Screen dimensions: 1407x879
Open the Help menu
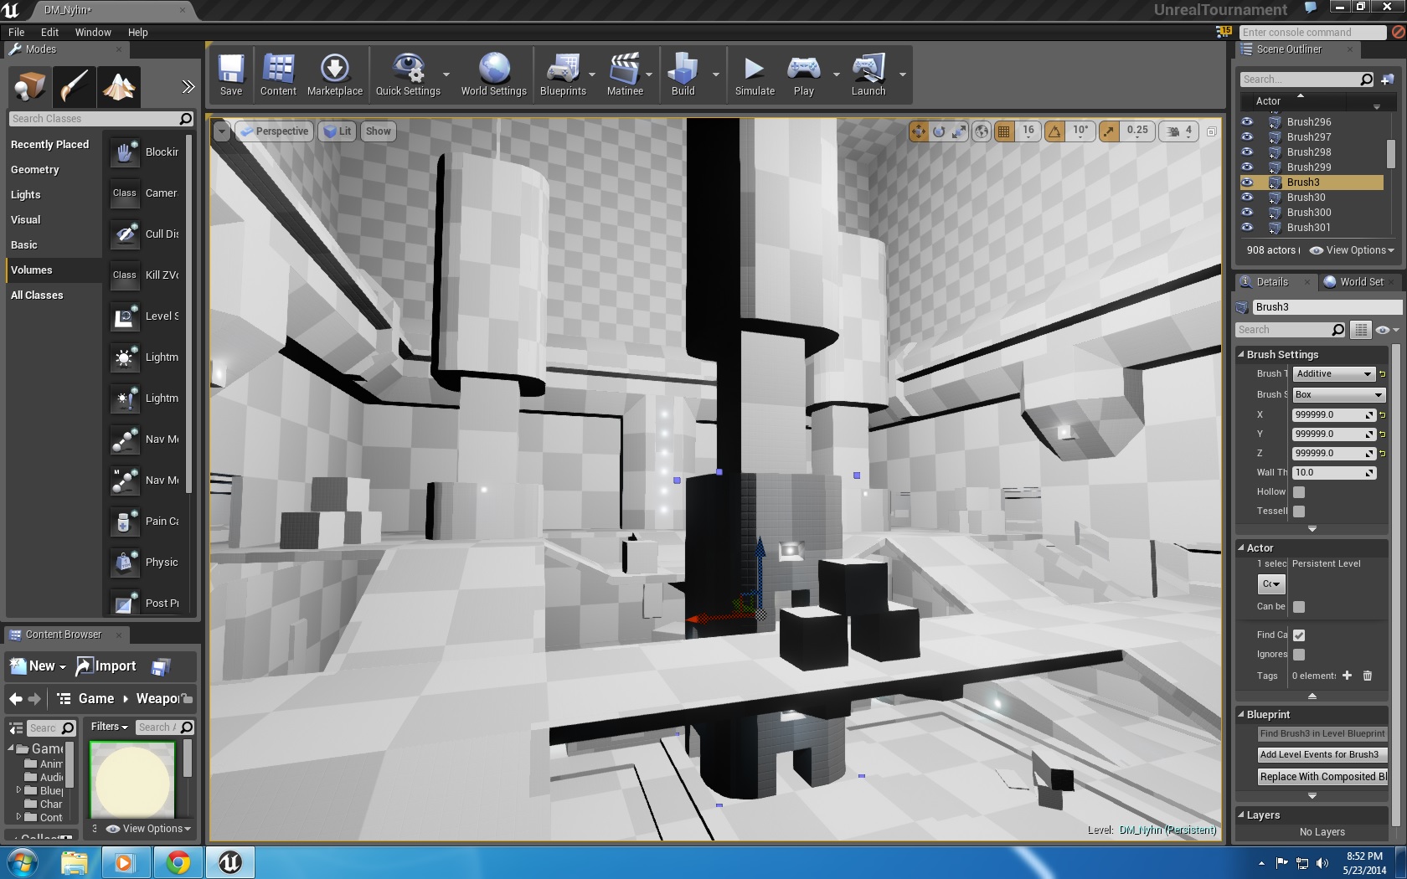pos(138,32)
